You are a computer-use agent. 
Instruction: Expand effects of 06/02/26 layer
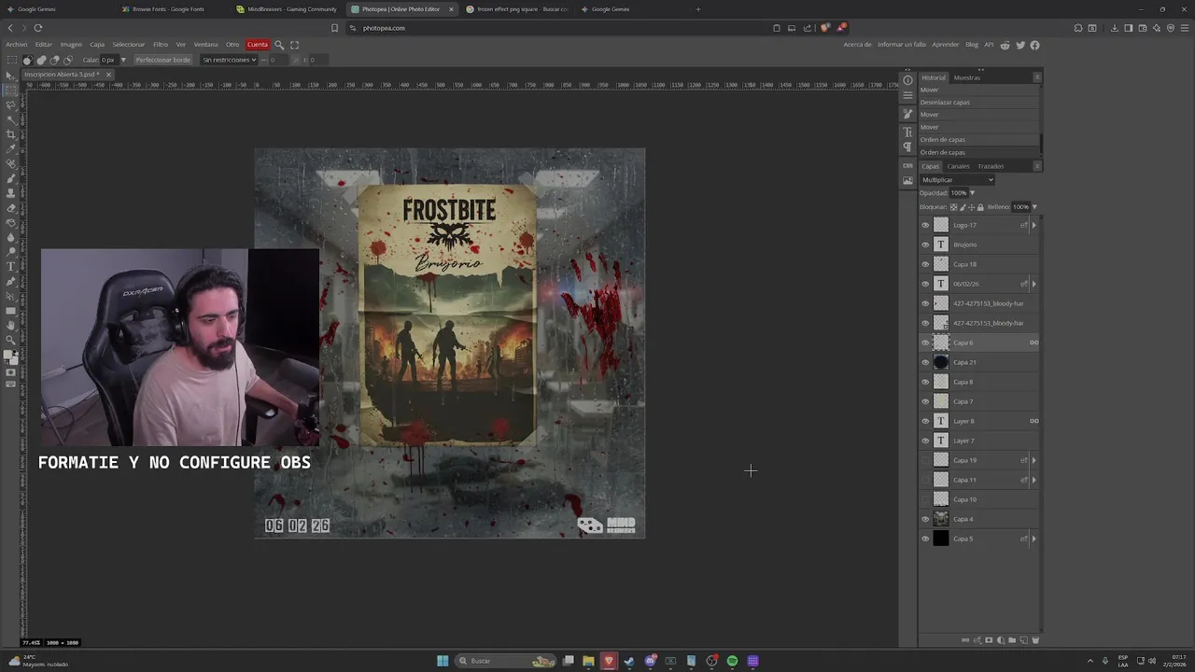click(x=1033, y=284)
